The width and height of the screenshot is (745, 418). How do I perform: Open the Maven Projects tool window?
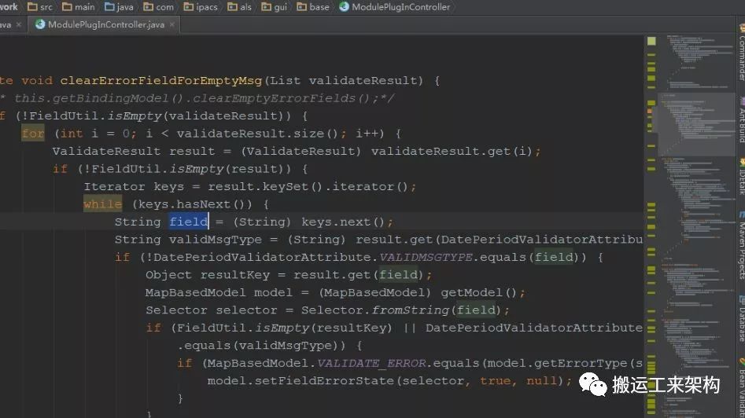click(741, 246)
